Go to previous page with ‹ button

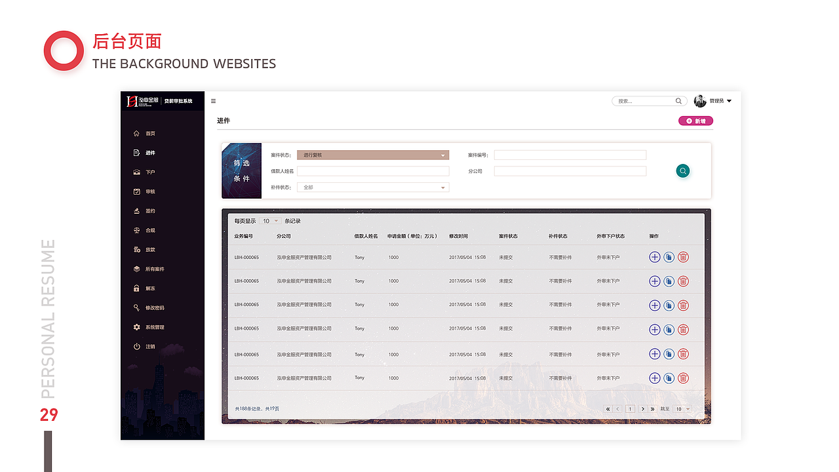click(x=617, y=409)
